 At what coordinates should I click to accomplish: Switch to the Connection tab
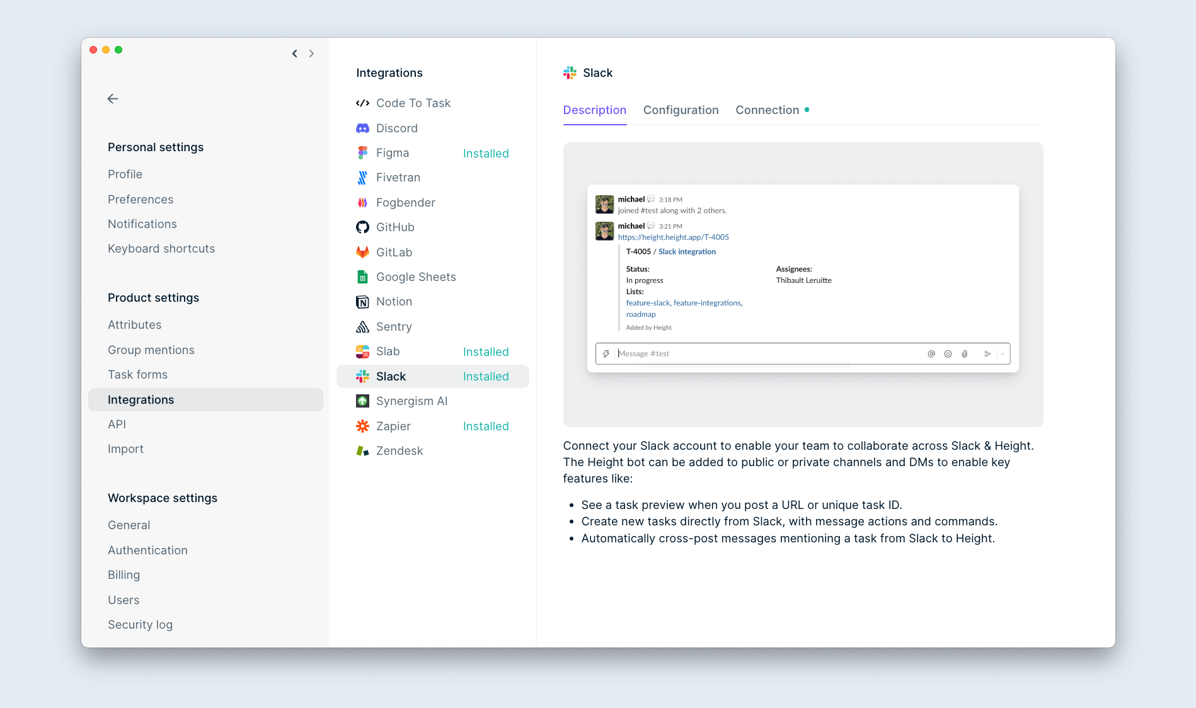click(x=767, y=110)
